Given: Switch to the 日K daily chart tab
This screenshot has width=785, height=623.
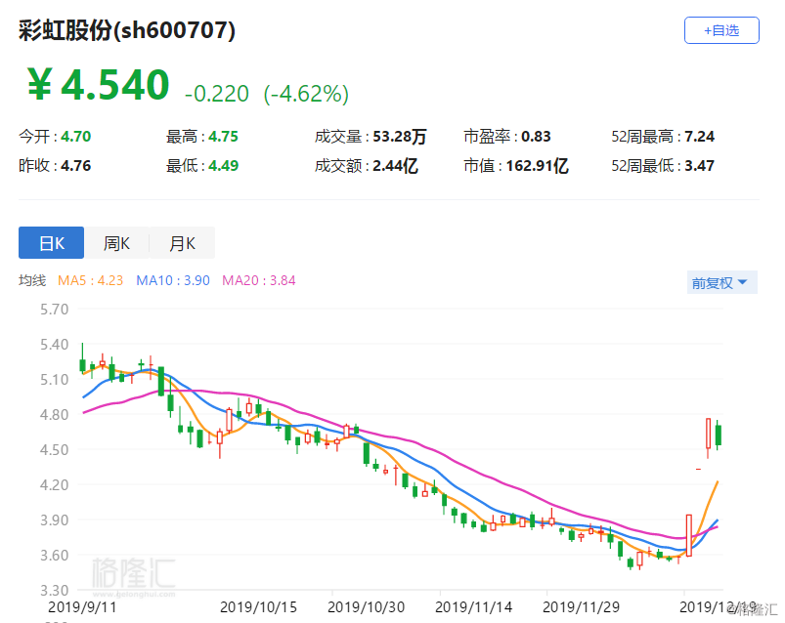Looking at the screenshot, I should pyautogui.click(x=51, y=243).
